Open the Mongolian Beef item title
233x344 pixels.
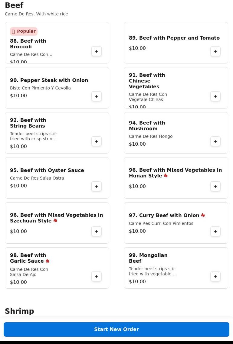click(x=148, y=258)
